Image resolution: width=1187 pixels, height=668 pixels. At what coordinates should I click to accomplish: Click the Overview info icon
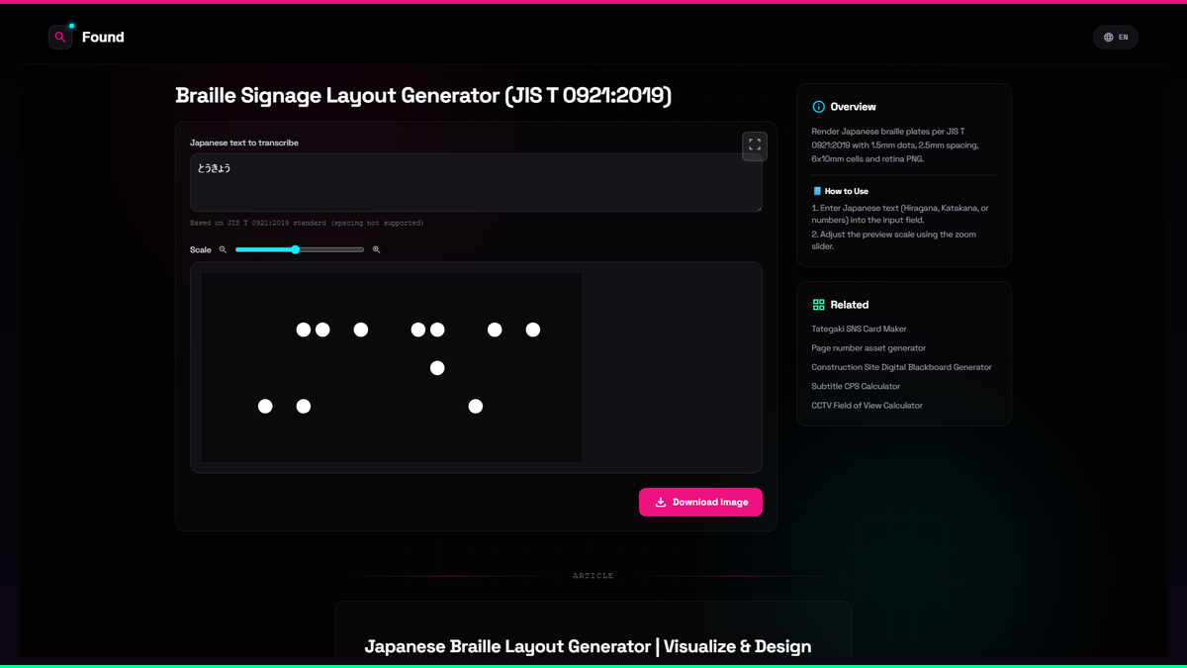pos(818,107)
